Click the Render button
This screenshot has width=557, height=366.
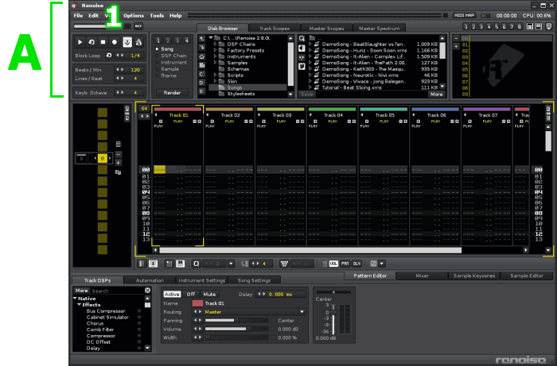[x=173, y=92]
